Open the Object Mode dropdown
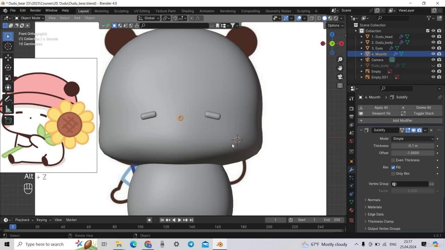Image resolution: width=445 pixels, height=250 pixels. (x=29, y=18)
